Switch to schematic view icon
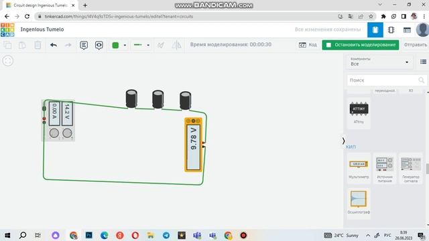Viewport: 429px width, 241px height. point(391,29)
